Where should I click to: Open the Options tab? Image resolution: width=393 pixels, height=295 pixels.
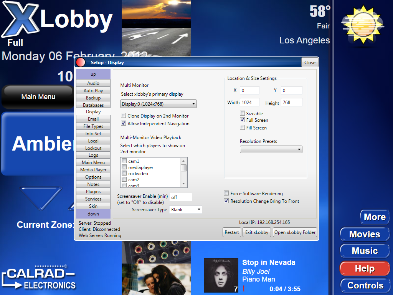coord(93,177)
